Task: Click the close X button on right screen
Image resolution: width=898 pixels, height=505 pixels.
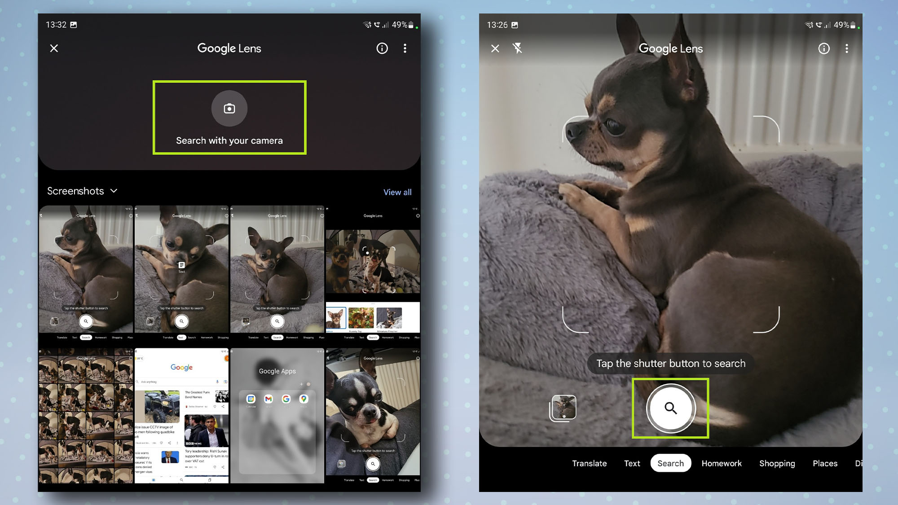Action: (495, 48)
